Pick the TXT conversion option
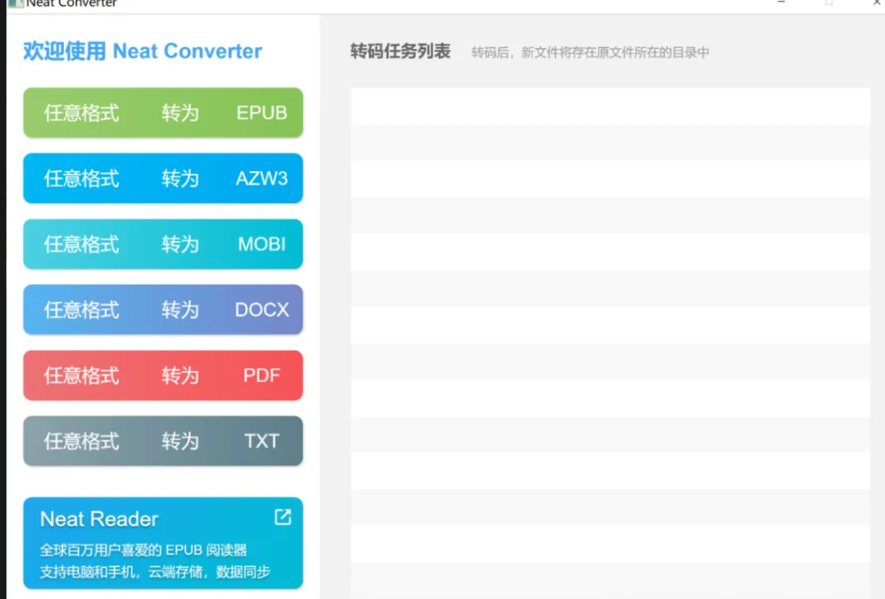The image size is (885, 599). click(x=163, y=441)
